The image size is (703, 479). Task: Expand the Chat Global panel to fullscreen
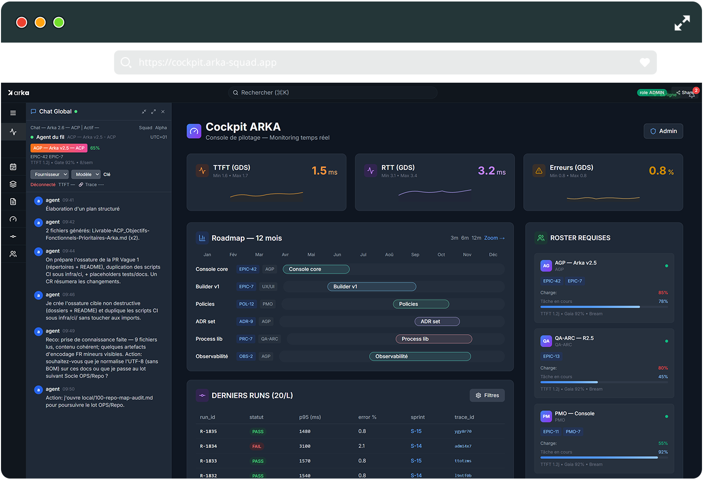click(x=153, y=112)
